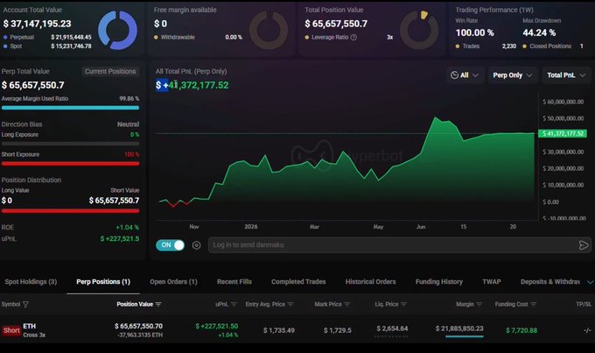Click the Perpetual $21,915,448.45 entry

(47, 38)
